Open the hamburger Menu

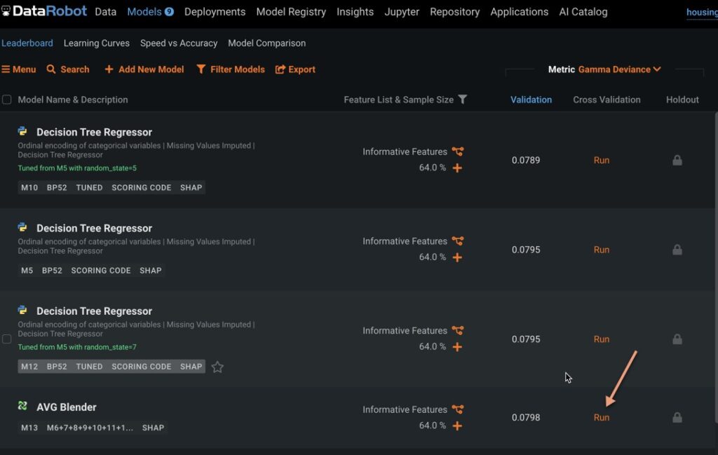click(18, 69)
